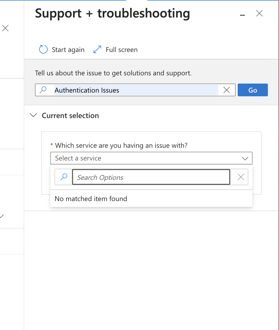The width and height of the screenshot is (279, 330).
Task: Click the No matched item found message
Action: (91, 198)
